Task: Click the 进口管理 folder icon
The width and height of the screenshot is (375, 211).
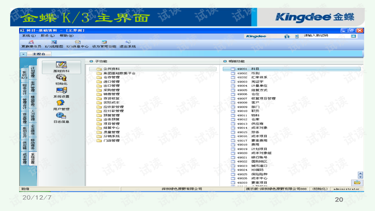Action: coord(99,82)
